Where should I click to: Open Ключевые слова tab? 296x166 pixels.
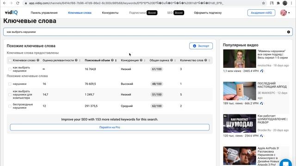click(x=80, y=13)
